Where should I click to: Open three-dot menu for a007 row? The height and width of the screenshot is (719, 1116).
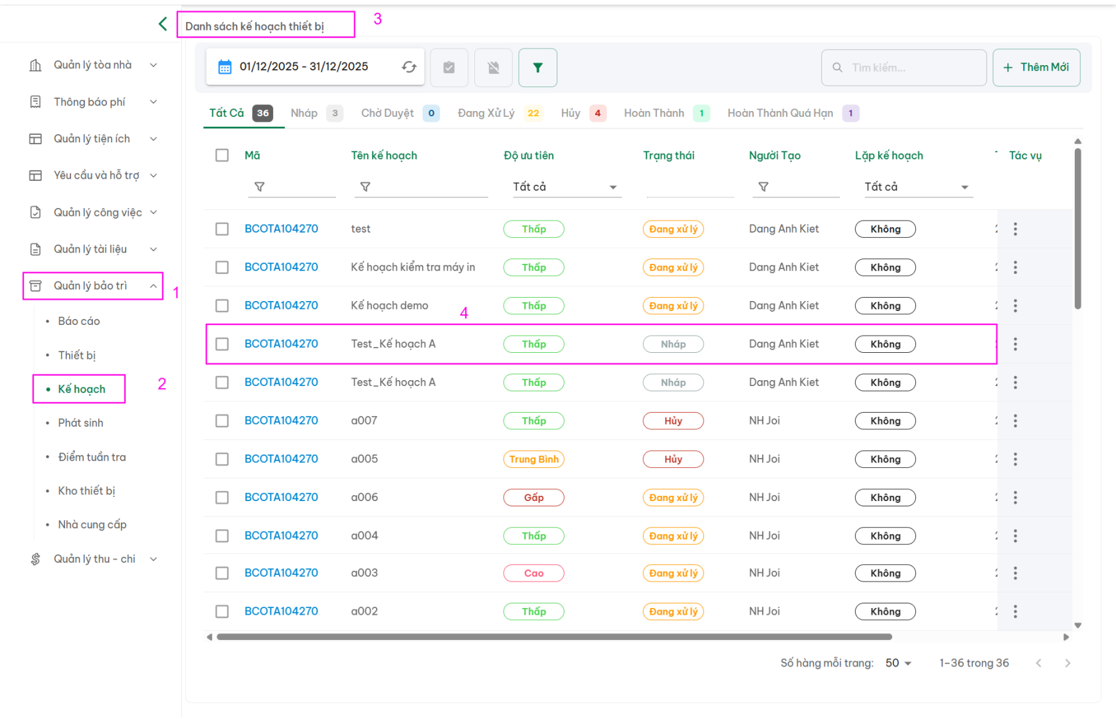[x=1015, y=421]
